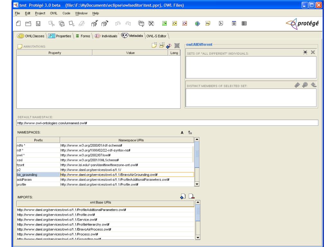
Task: Click the revert to archived version icon
Action: (x=105, y=23)
